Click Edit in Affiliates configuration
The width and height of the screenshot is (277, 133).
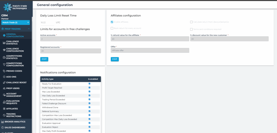coord(115,59)
